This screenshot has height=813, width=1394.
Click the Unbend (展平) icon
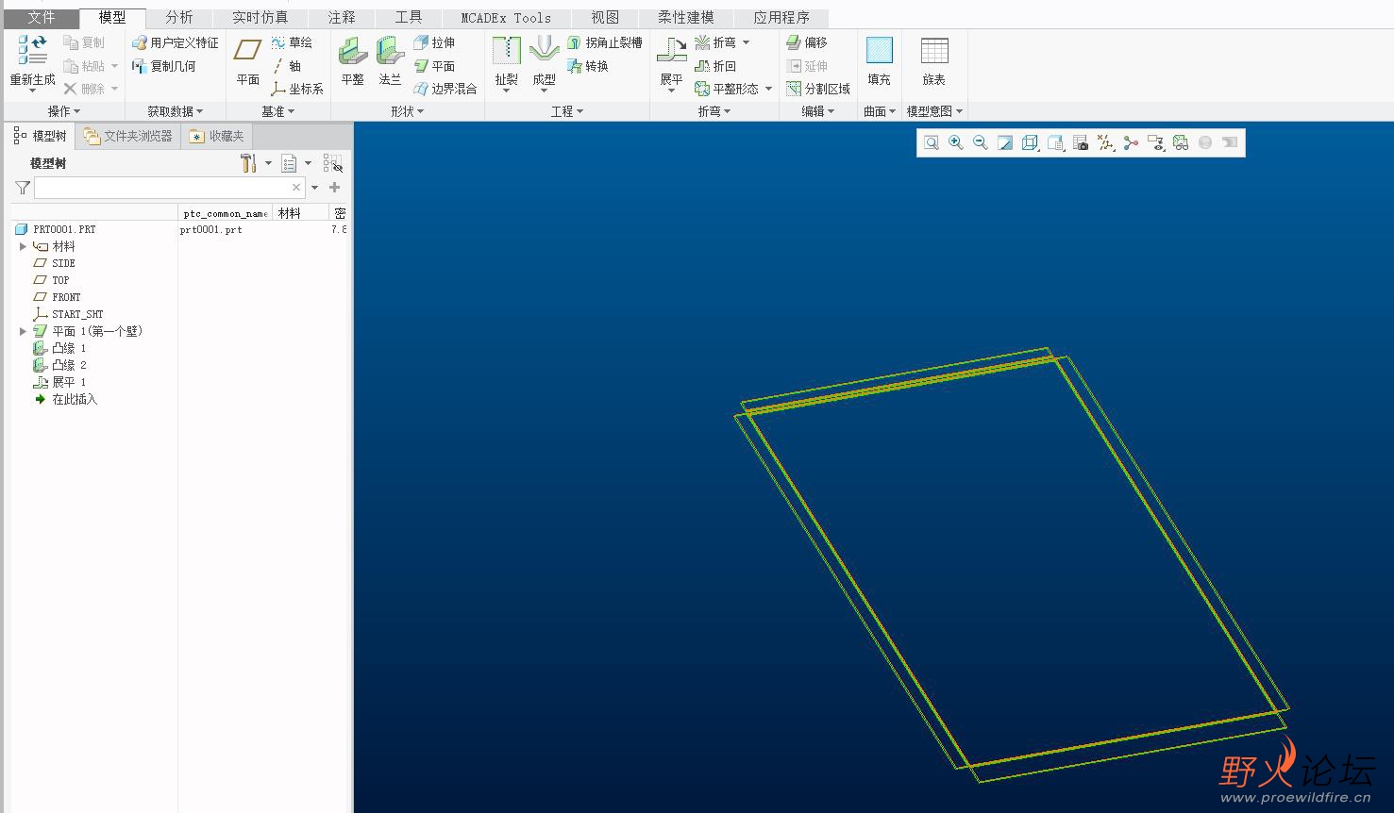(671, 52)
